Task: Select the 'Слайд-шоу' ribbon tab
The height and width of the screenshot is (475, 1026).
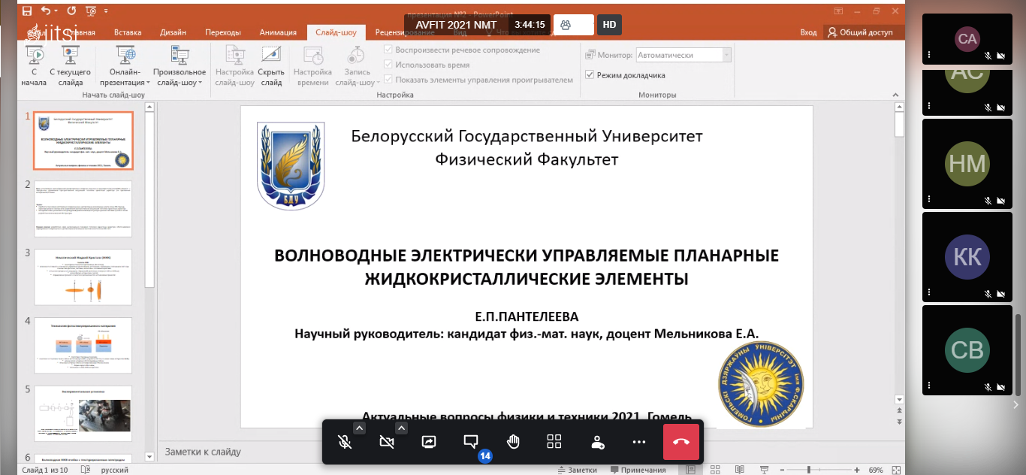Action: coord(336,32)
